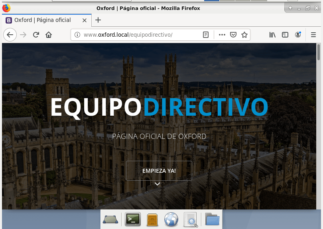Open the Firefox hamburger menu
The image size is (323, 229).
pyautogui.click(x=313, y=35)
